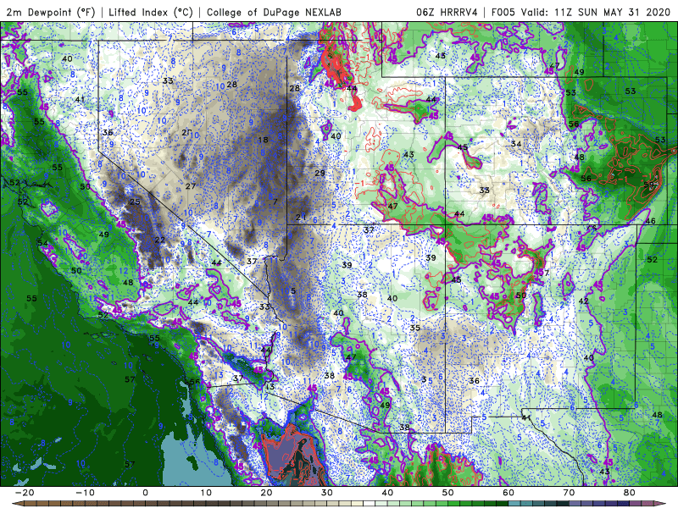Viewport: 678px width, 508px height.
Task: Click the "11Z SUN MAY 31 2020" valid time
Action: 612,12
